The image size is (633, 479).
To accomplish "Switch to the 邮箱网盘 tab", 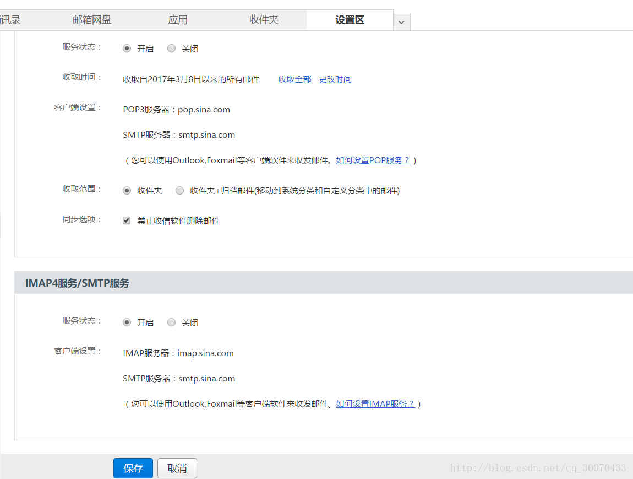I will tap(91, 19).
